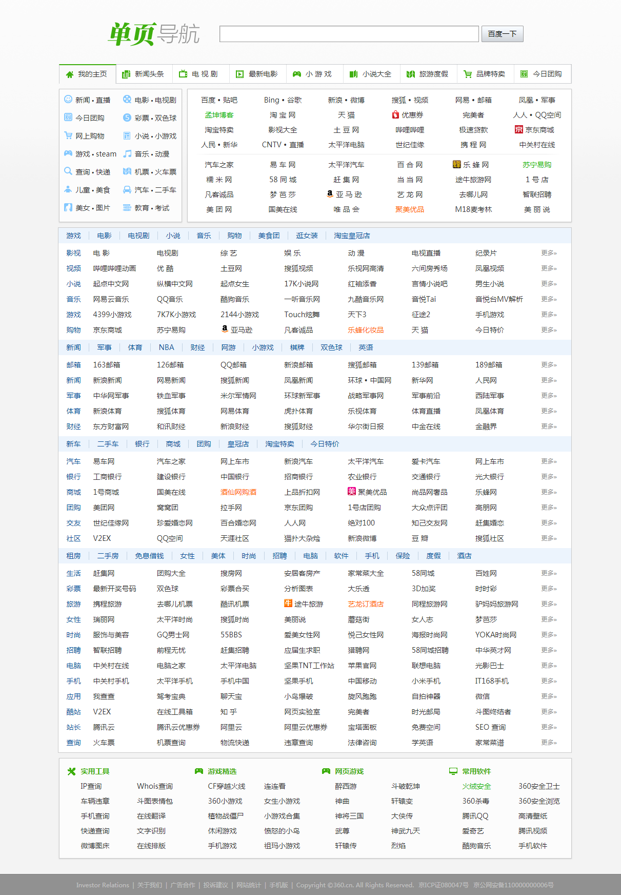Image resolution: width=621 pixels, height=895 pixels.
Task: Click the wrench icon beside 实用工具
Action: point(72,771)
